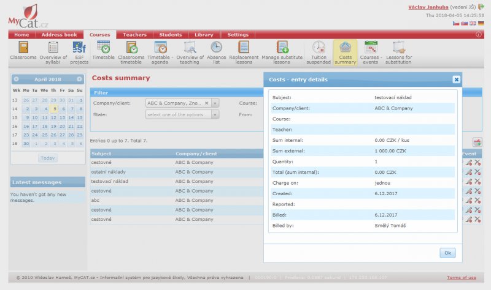Open ESF projects icon
The image size is (491, 290).
click(x=79, y=48)
